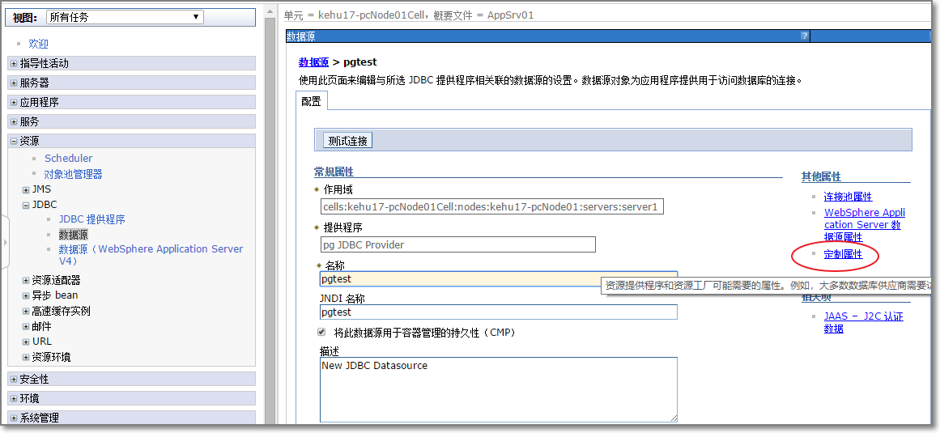Screen dimensions: 940x433
Task: Open the 定制属性 link
Action: coord(843,254)
